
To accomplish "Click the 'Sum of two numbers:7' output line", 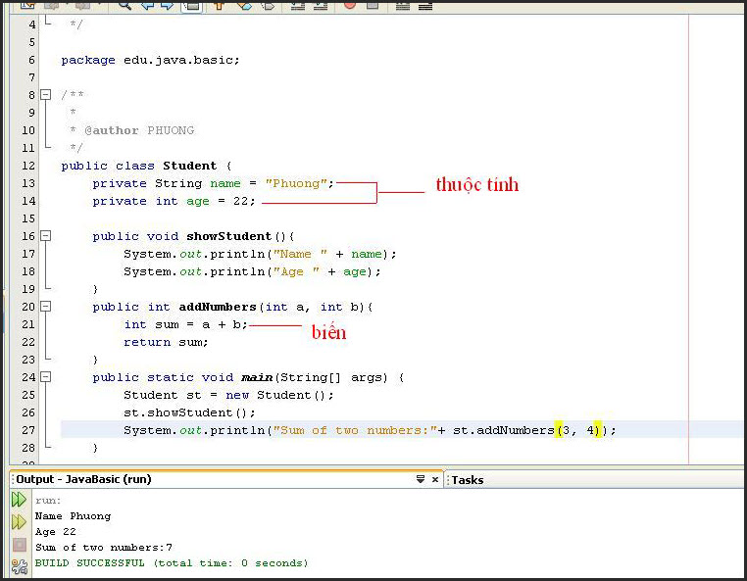I will click(x=103, y=547).
